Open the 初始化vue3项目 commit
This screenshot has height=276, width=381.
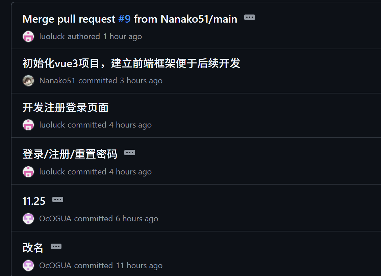click(x=131, y=64)
